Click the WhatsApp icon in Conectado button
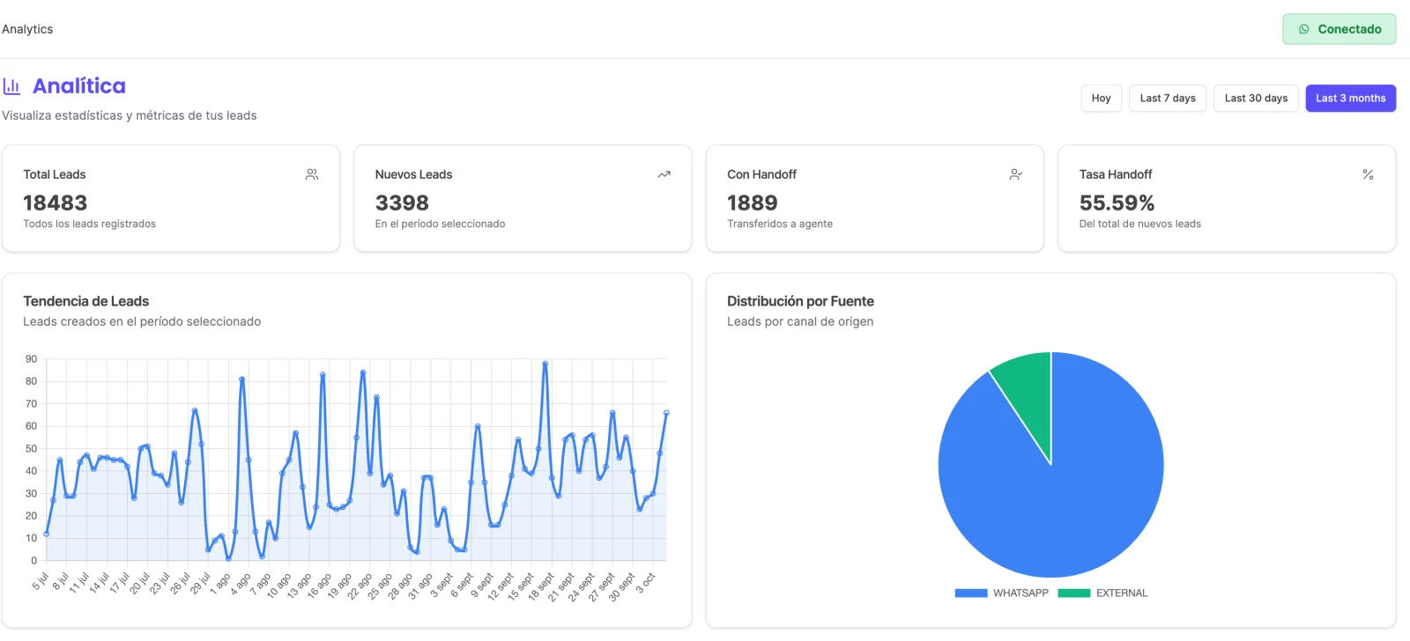Viewport: 1410px width, 641px height. point(1304,29)
